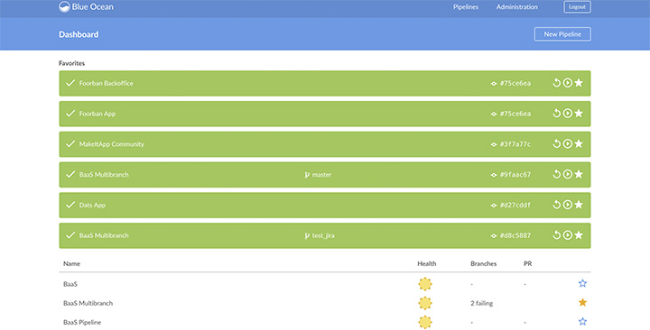The image size is (650, 330).
Task: Run BaaS Multibranch master branch
Action: (568, 174)
